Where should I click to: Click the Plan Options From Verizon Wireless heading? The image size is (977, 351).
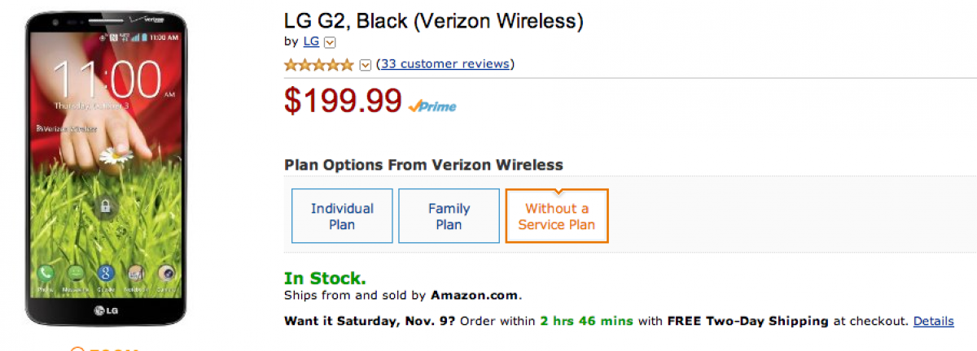click(423, 165)
